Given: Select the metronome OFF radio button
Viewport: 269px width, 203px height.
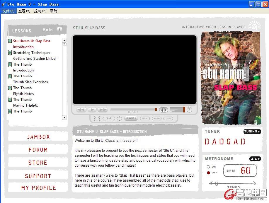Looking at the screenshot, I should pos(208,173).
